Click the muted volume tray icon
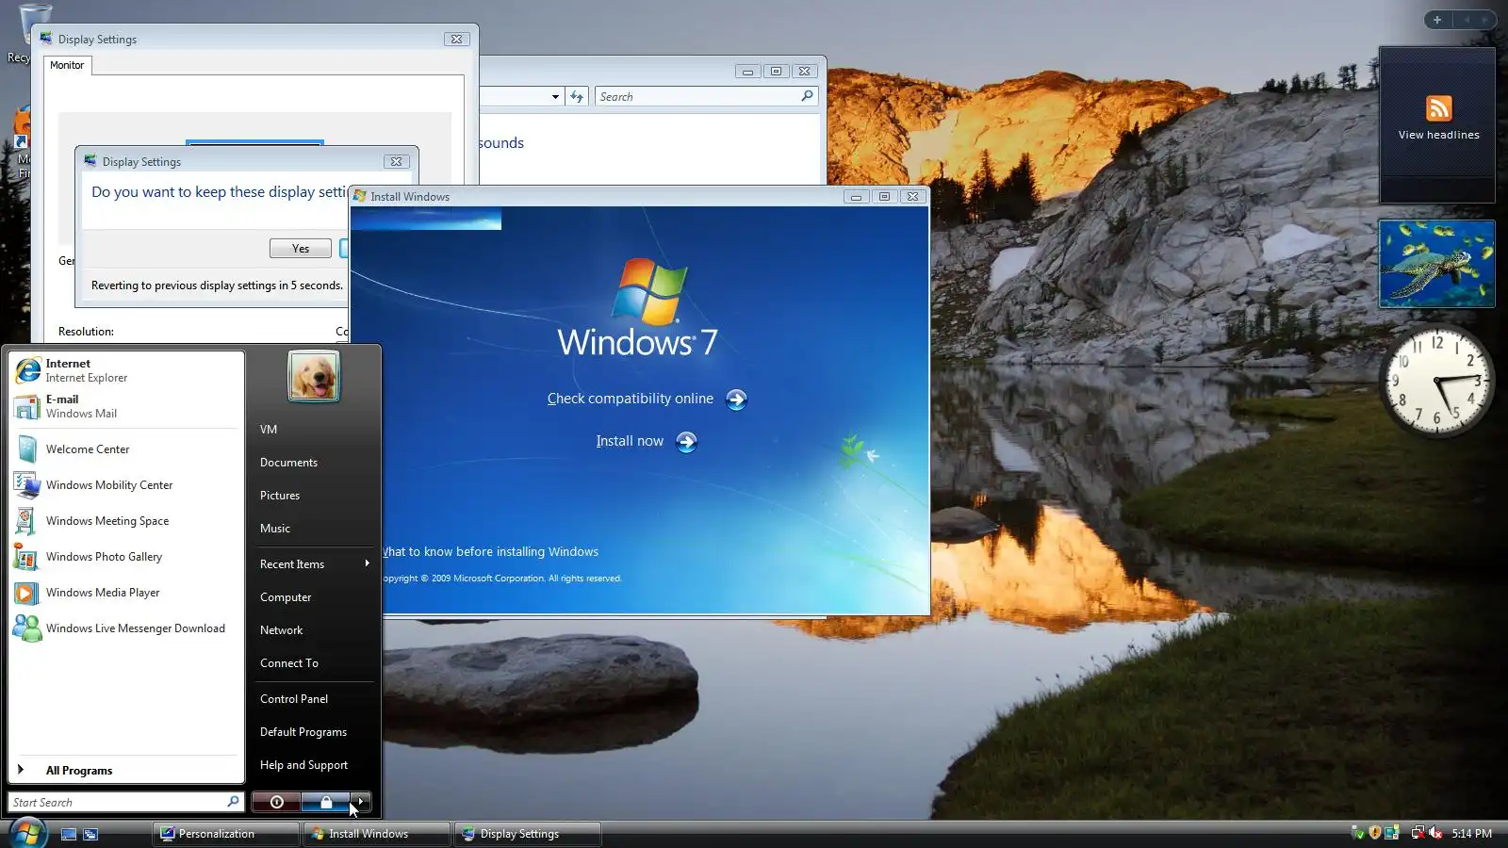 click(x=1435, y=833)
